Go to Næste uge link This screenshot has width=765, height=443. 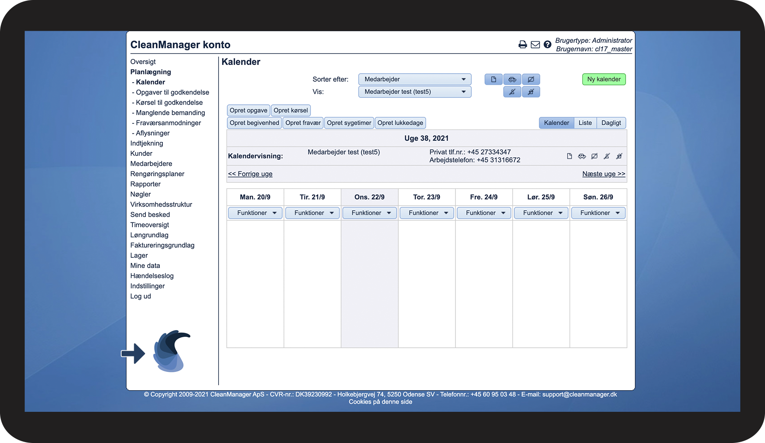point(604,174)
